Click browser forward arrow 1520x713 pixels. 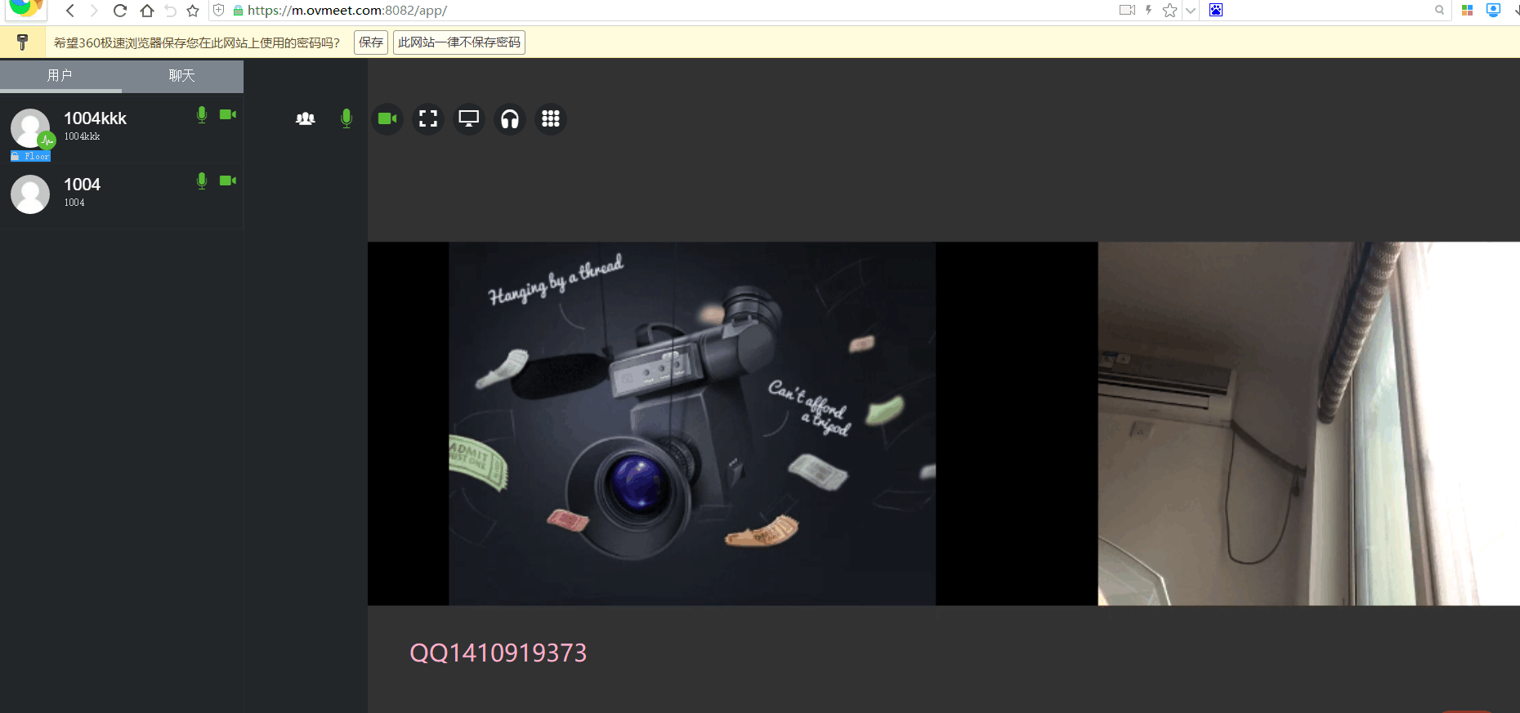point(94,11)
